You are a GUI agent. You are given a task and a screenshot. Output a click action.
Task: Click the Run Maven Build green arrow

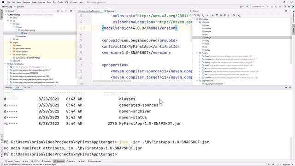point(212,15)
